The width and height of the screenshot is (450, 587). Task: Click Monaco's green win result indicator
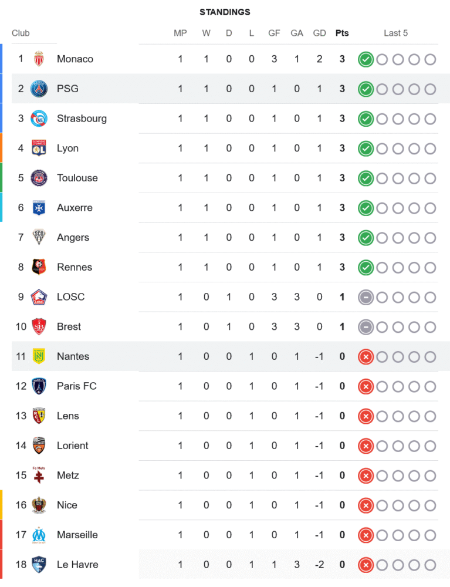(366, 59)
